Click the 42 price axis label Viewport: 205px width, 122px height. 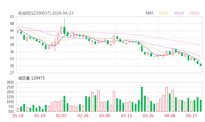[12, 38]
